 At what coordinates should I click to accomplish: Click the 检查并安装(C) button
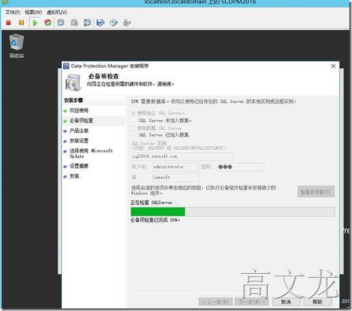coord(316,191)
